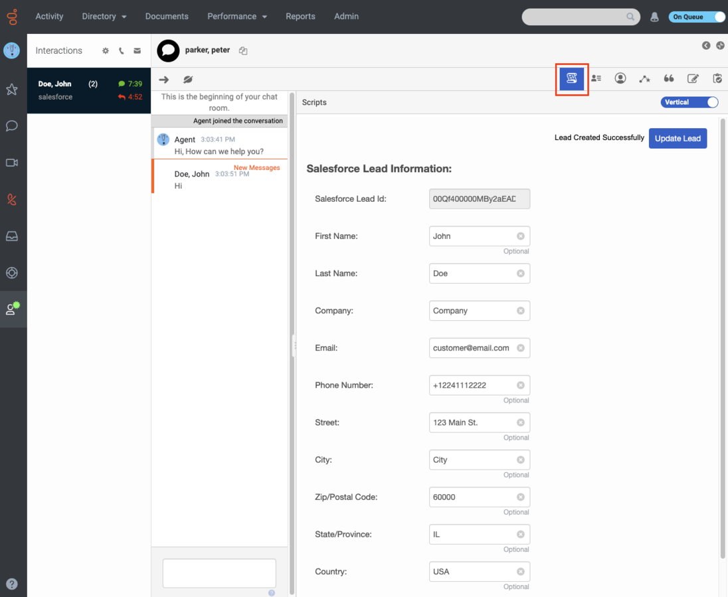
Task: Clear the State/Province field
Action: coord(521,535)
